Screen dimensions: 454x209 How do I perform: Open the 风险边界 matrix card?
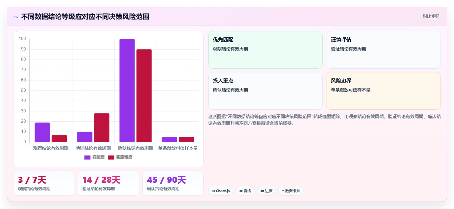click(383, 91)
